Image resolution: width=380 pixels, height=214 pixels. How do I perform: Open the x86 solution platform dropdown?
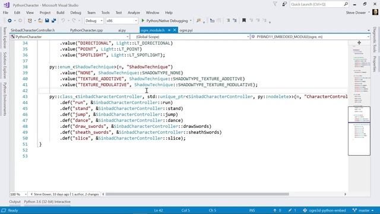tap(122, 21)
